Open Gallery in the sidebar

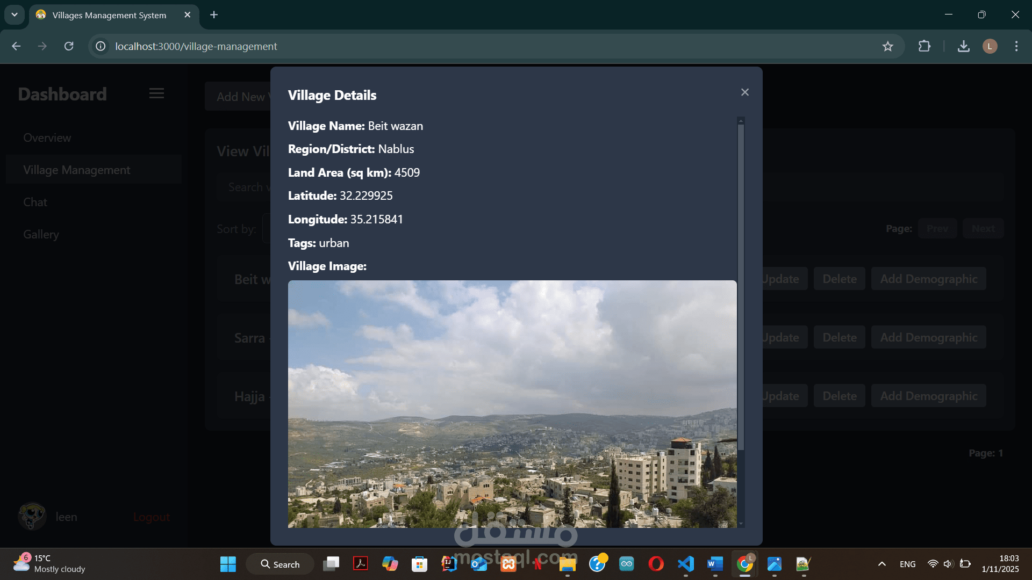41,234
